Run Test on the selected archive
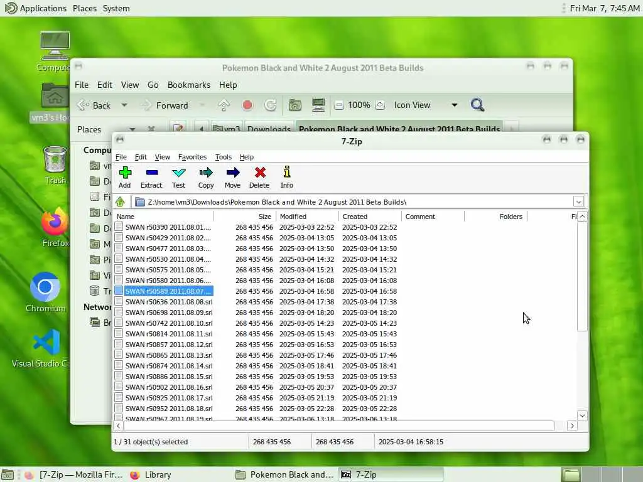Screen dimensions: 643x482 (x=179, y=173)
